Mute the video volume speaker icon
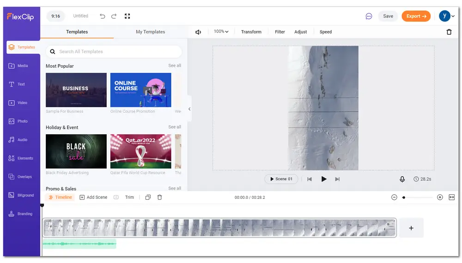This screenshot has height=263, width=462. (x=198, y=32)
